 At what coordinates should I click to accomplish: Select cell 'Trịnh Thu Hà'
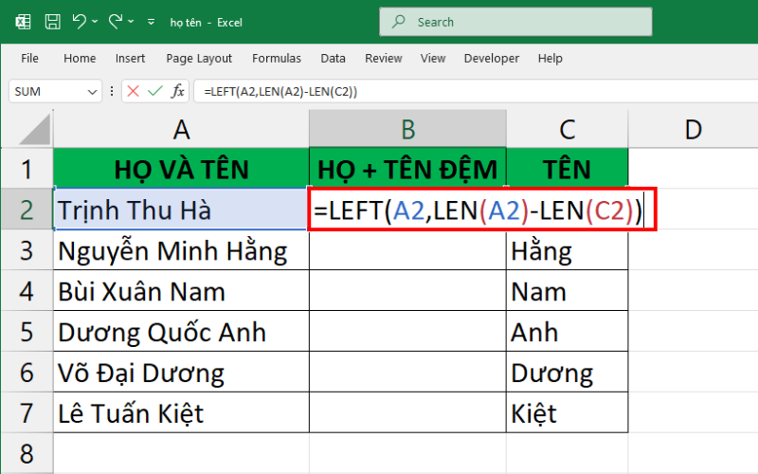tap(181, 210)
